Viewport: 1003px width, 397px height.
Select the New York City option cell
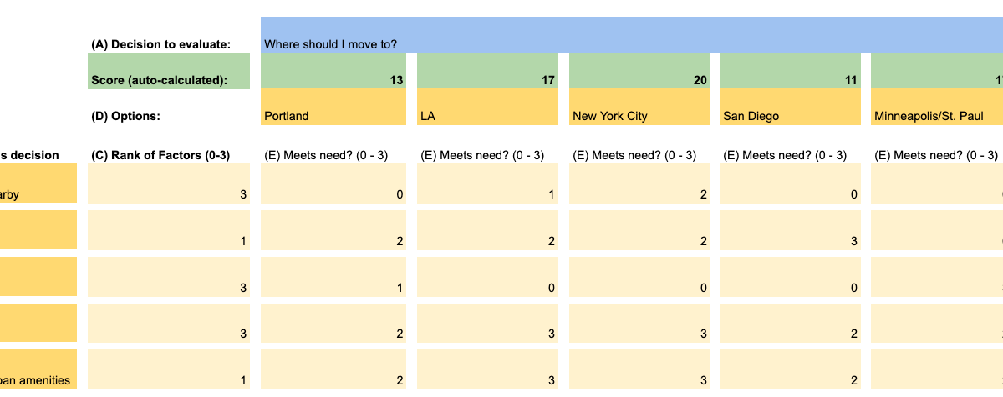tap(639, 107)
